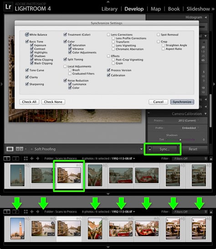This screenshot has width=216, height=249.
Task: Uncheck the Process Version checkbox
Action: (x=108, y=70)
